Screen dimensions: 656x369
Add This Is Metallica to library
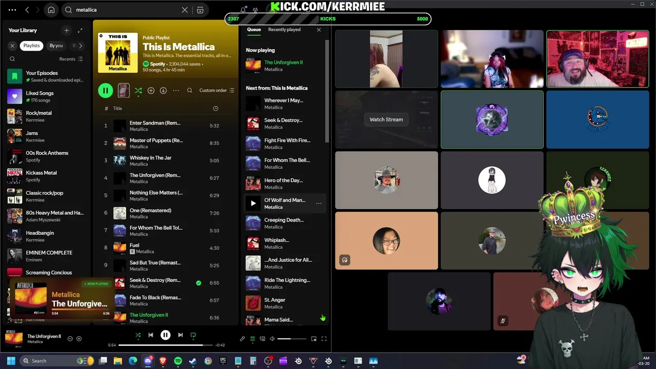[151, 90]
